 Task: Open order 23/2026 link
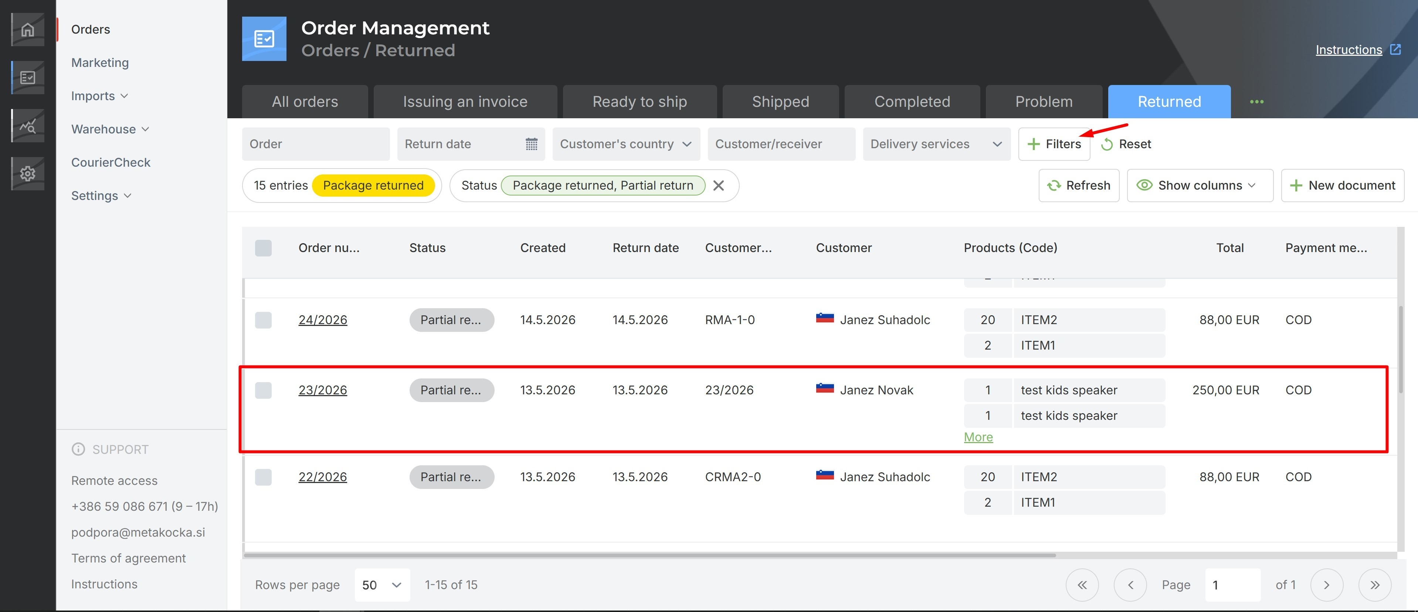(323, 390)
